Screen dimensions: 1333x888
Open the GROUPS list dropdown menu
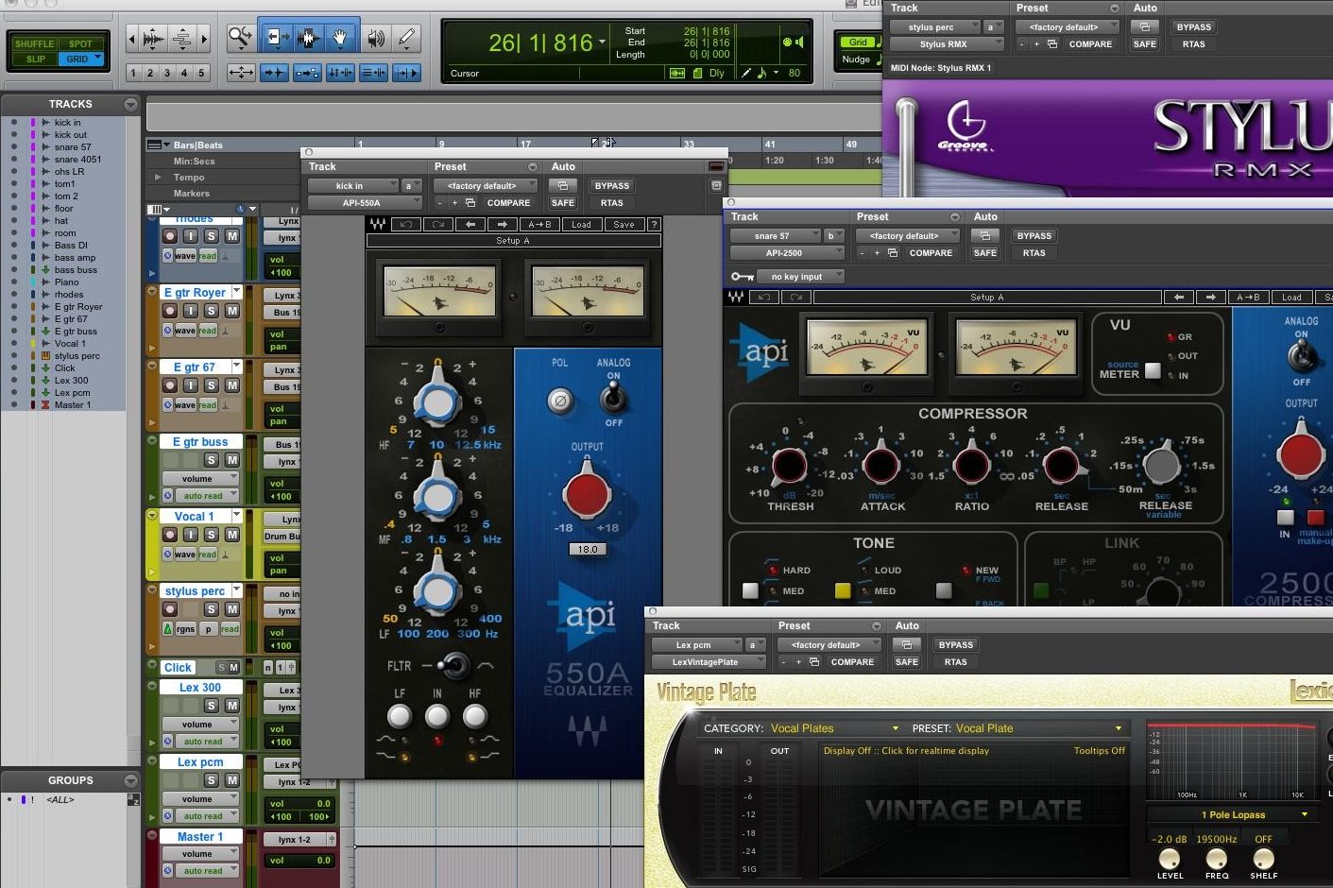(130, 780)
